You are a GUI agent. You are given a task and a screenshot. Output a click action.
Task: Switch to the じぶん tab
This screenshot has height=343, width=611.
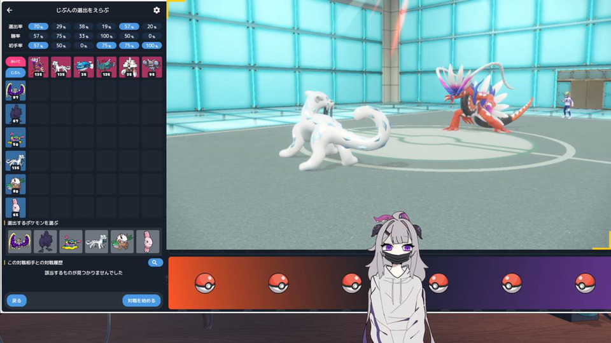click(15, 72)
